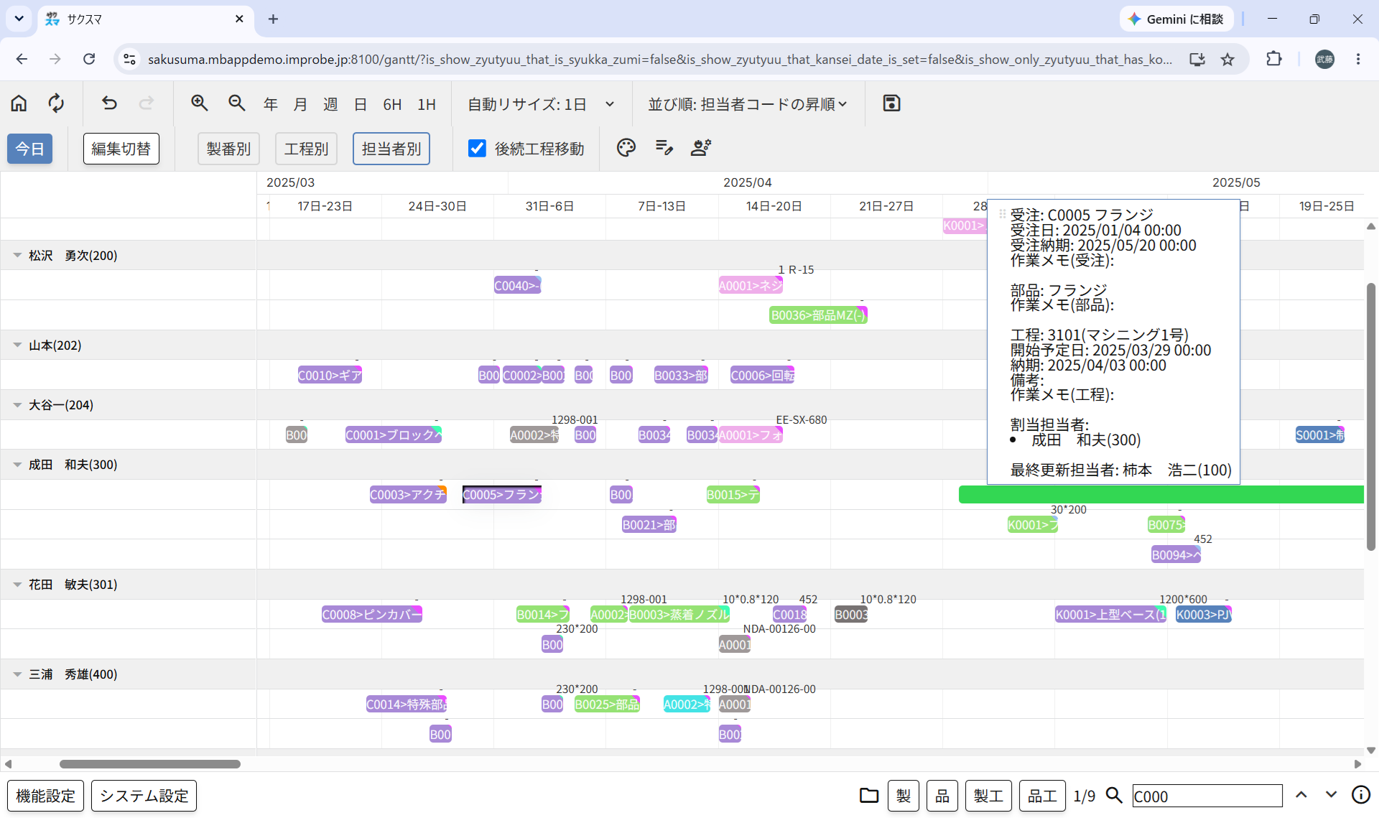The width and height of the screenshot is (1379, 818).
Task: Click the refresh sync icon
Action: (x=56, y=104)
